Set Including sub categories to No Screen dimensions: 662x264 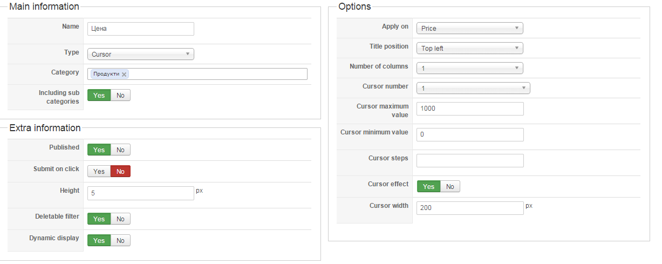(x=120, y=96)
